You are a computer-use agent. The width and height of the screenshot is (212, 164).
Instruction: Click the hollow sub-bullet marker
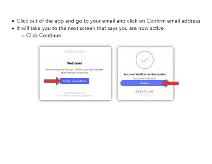[23, 36]
